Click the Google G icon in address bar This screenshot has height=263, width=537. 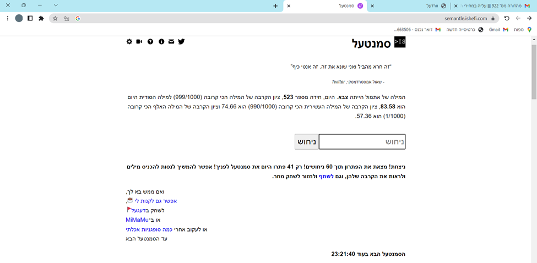click(78, 18)
